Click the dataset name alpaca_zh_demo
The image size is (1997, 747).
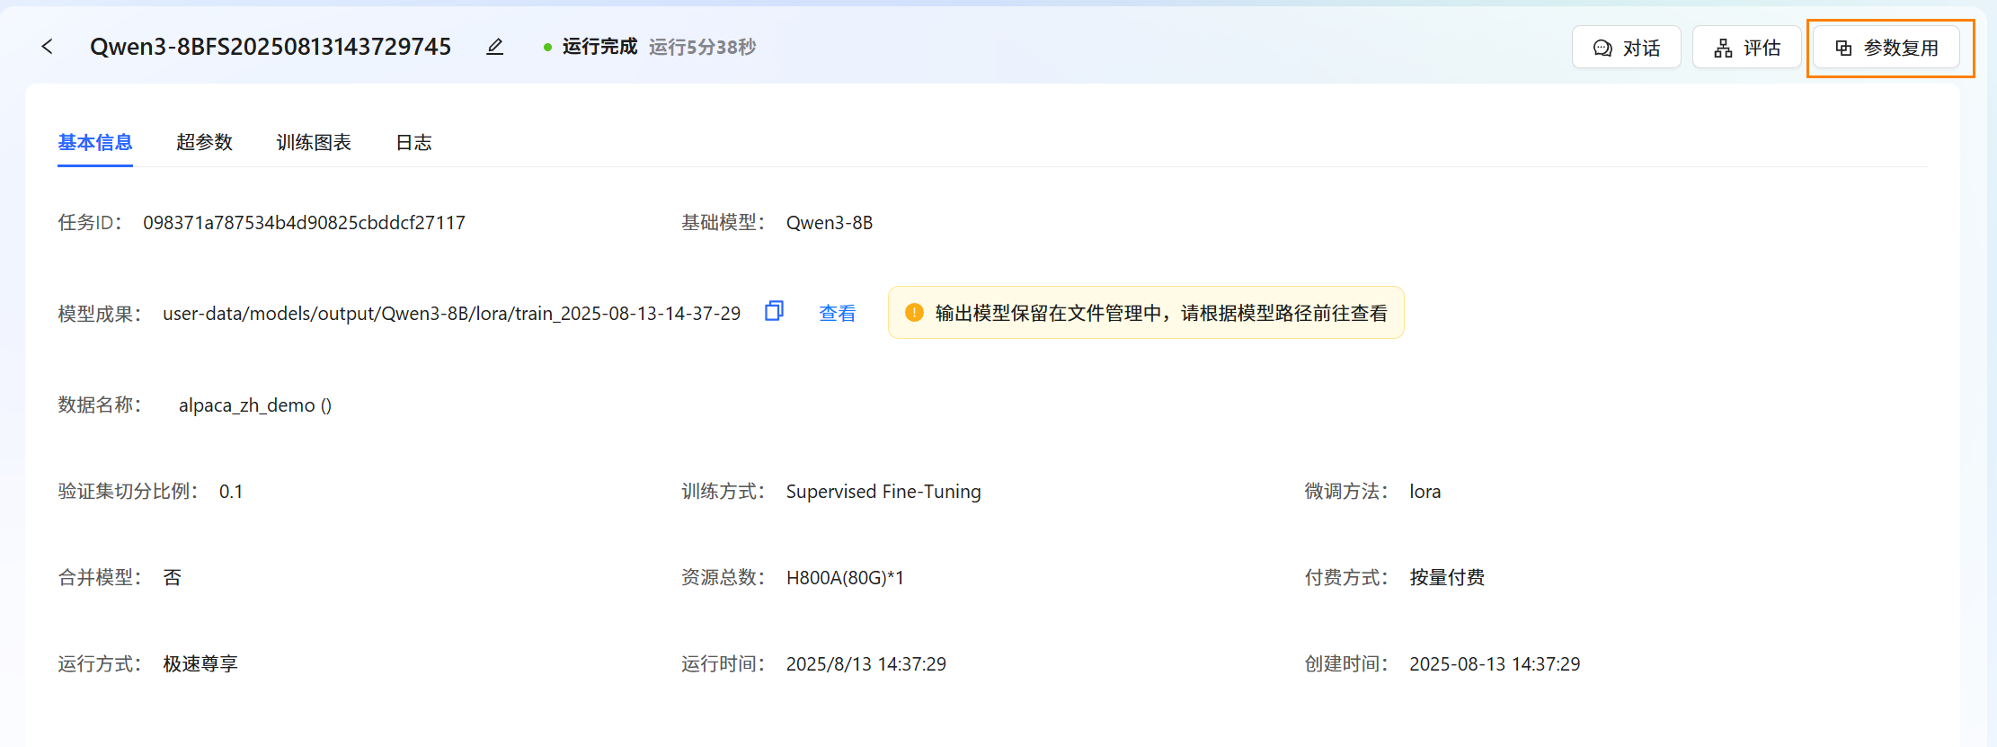(x=247, y=405)
